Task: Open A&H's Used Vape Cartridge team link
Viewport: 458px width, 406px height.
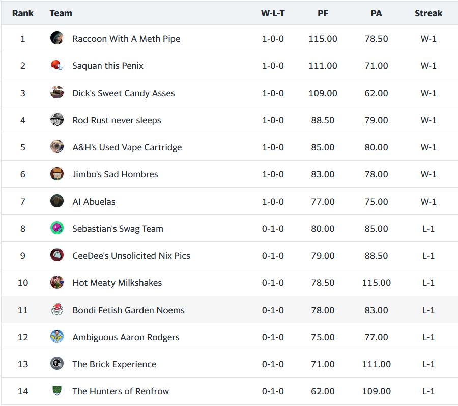Action: 127,147
